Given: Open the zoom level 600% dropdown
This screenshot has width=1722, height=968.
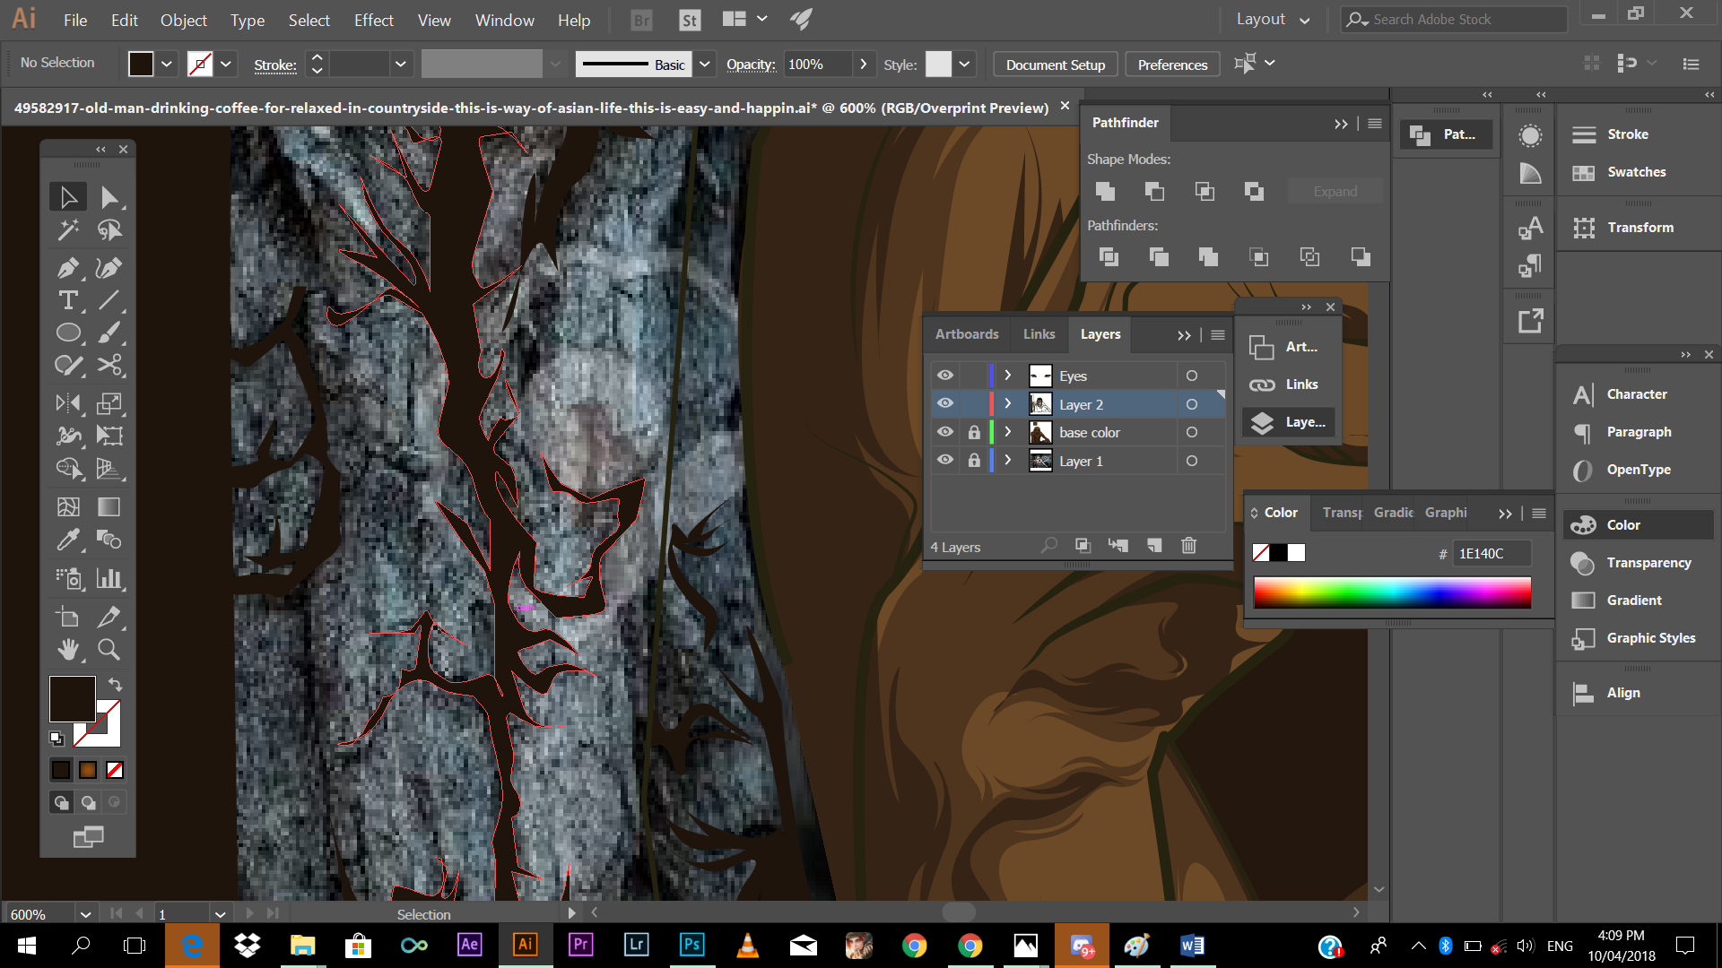Looking at the screenshot, I should [x=85, y=914].
